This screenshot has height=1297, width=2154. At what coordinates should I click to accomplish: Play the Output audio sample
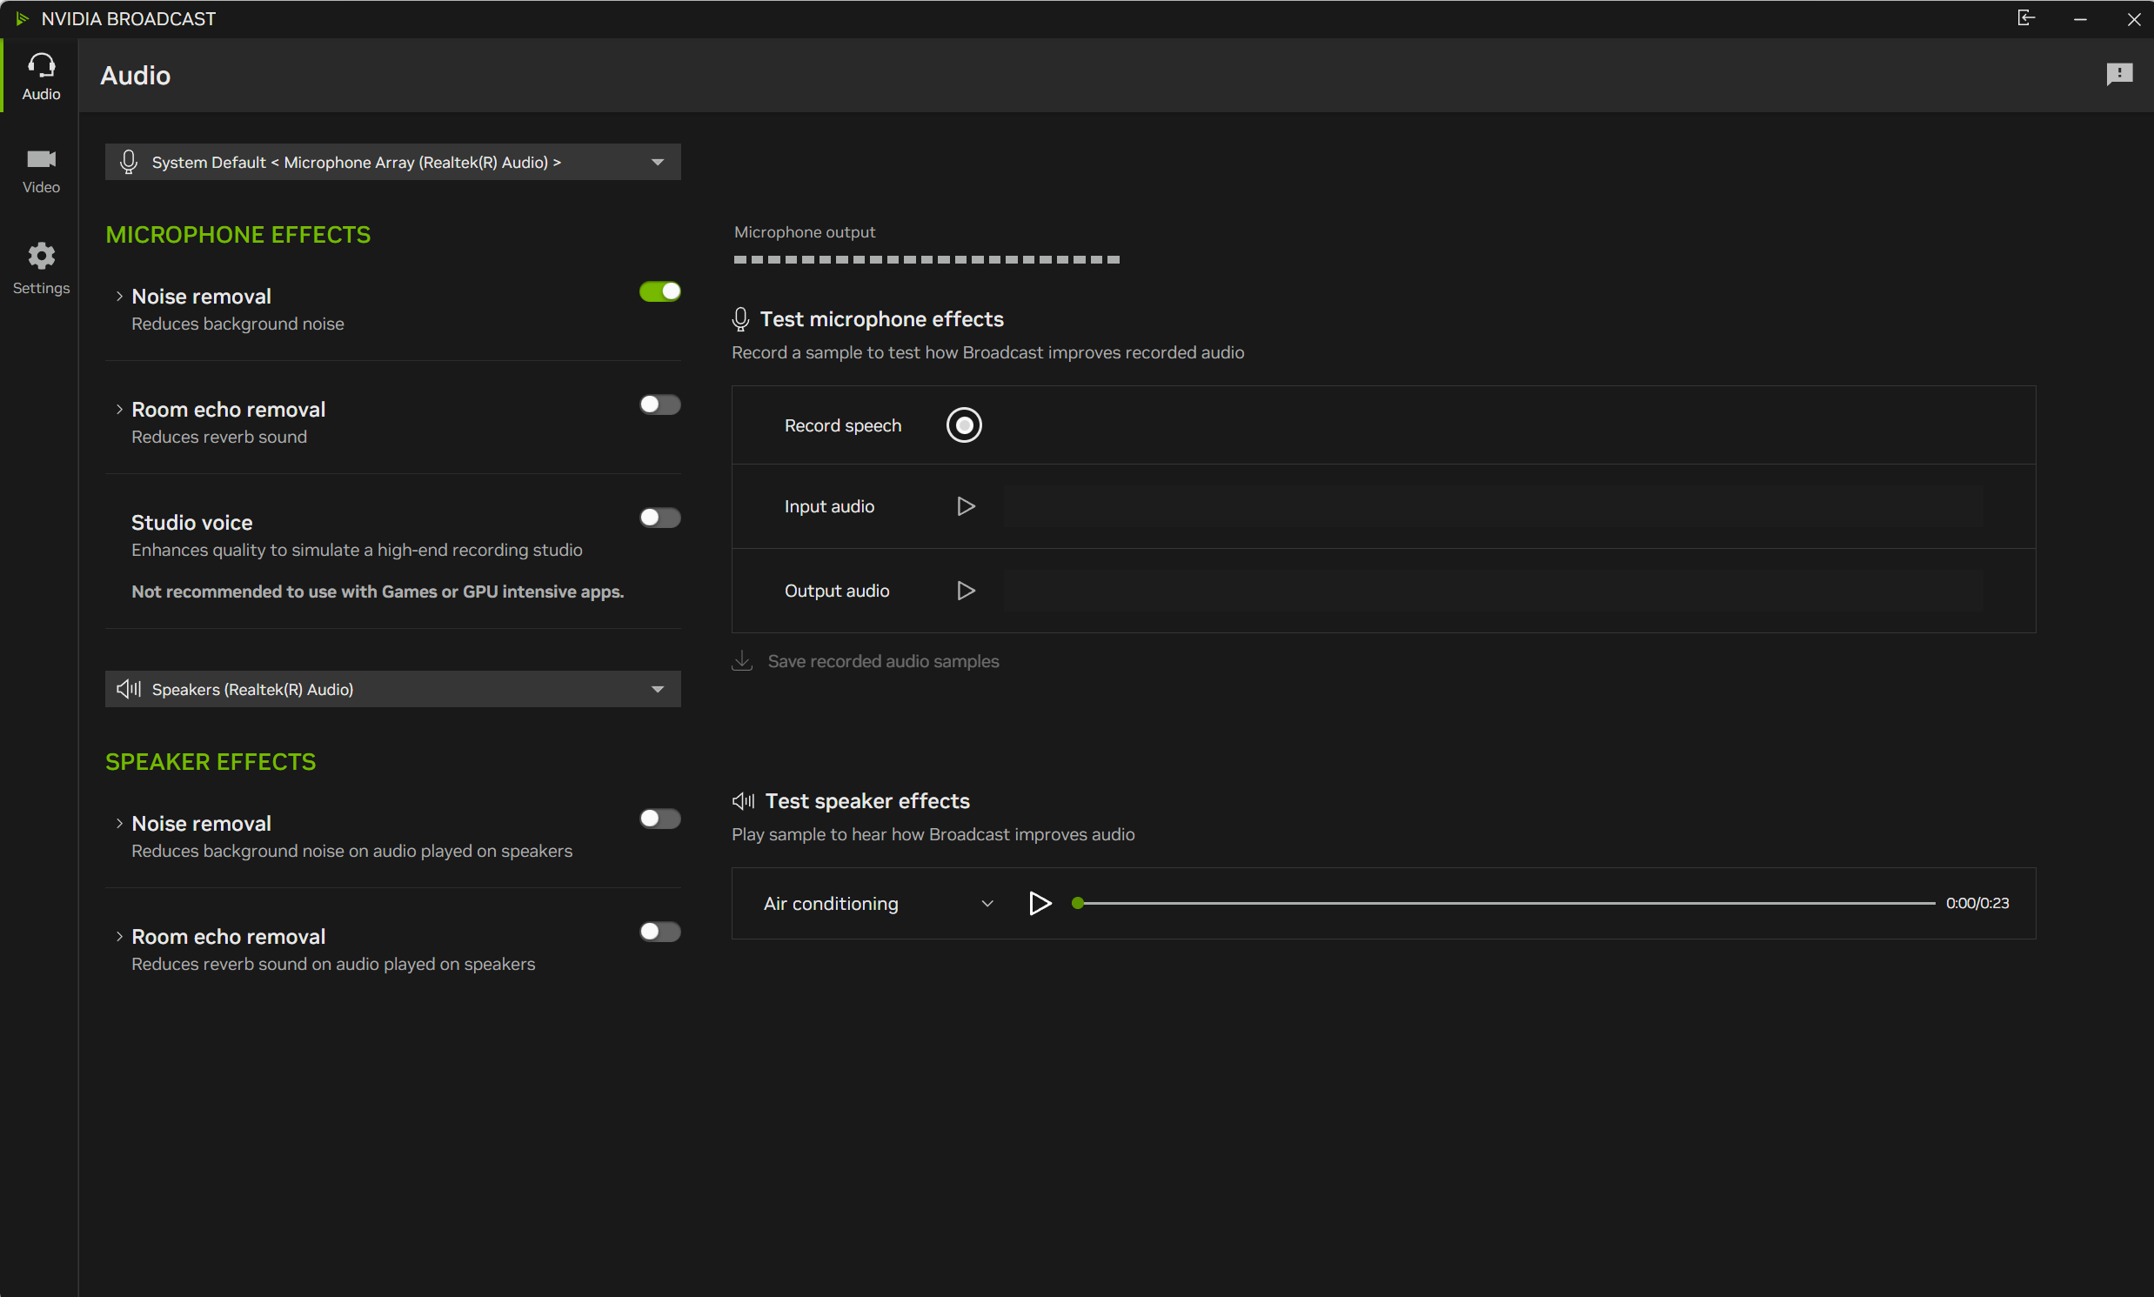[966, 591]
